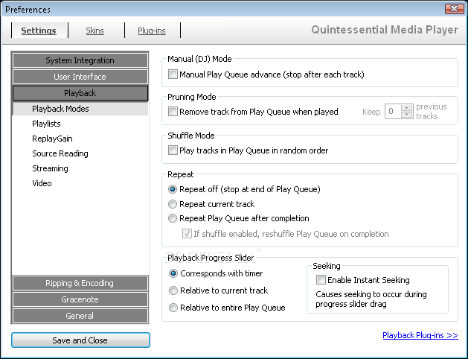Select Relative to current track option

tap(173, 290)
